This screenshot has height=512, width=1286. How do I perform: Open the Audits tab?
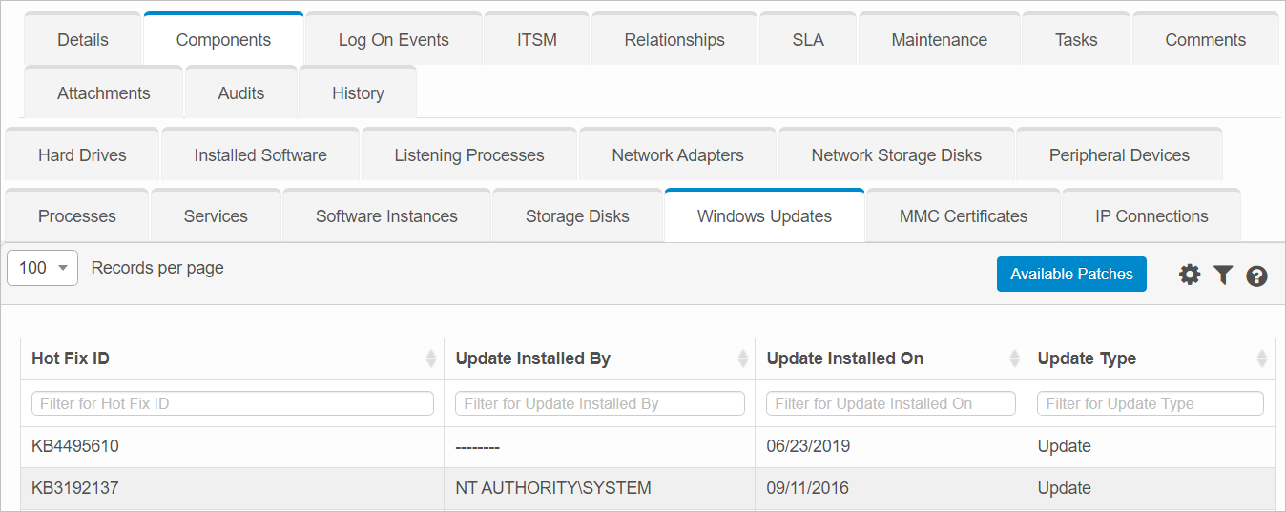tap(241, 93)
